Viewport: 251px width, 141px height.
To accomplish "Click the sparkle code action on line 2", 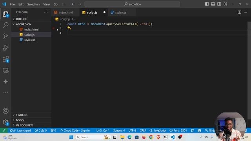I will (69, 28).
